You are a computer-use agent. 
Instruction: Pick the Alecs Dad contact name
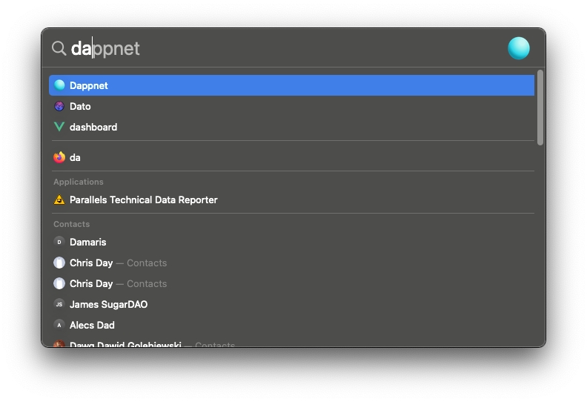pyautogui.click(x=92, y=325)
